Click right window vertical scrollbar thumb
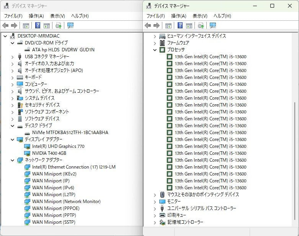The width and height of the screenshot is (299, 236). click(x=295, y=161)
